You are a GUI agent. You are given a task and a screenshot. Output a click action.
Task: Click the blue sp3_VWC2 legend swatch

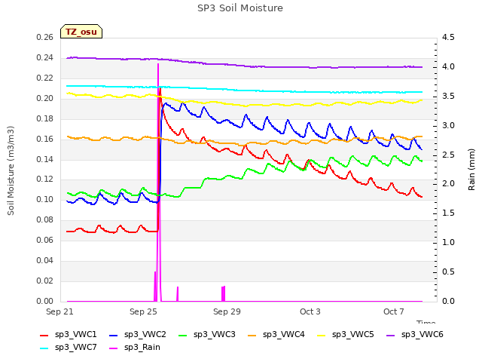[114, 335]
